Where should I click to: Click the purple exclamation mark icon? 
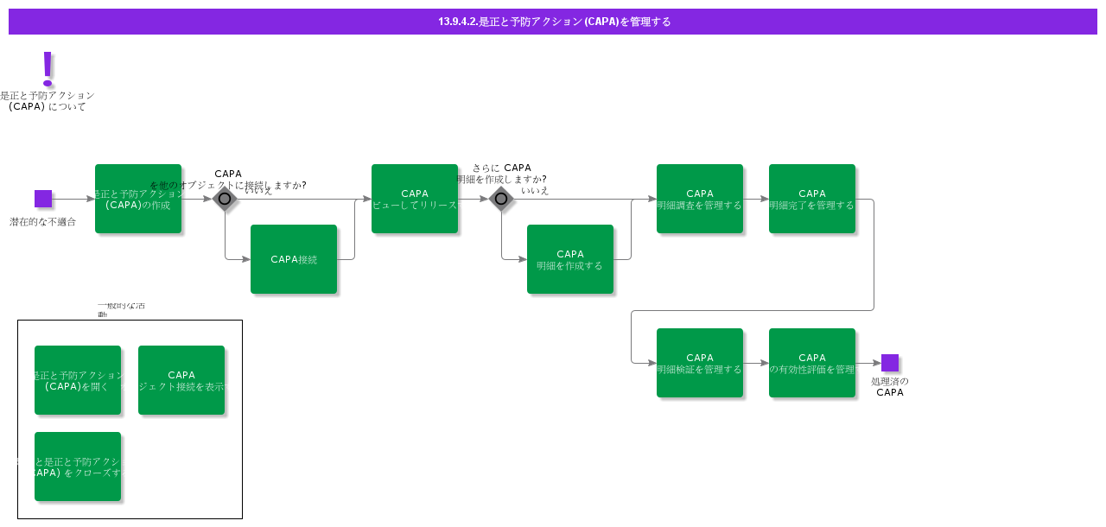pyautogui.click(x=48, y=68)
